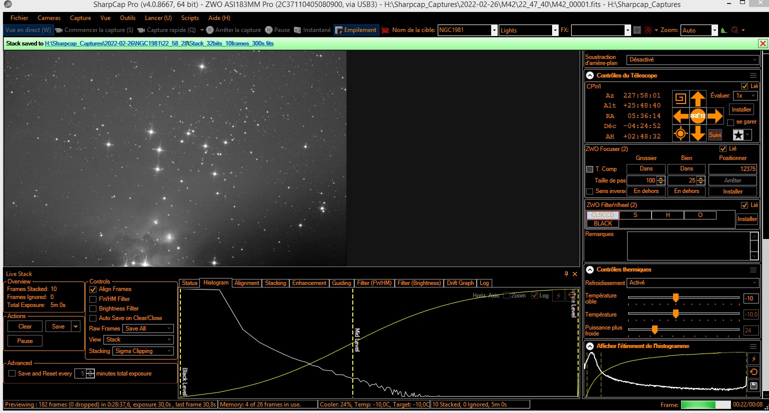The height and width of the screenshot is (413, 769).
Task: Open the Refroidissement Activé dropdown
Action: click(x=693, y=283)
